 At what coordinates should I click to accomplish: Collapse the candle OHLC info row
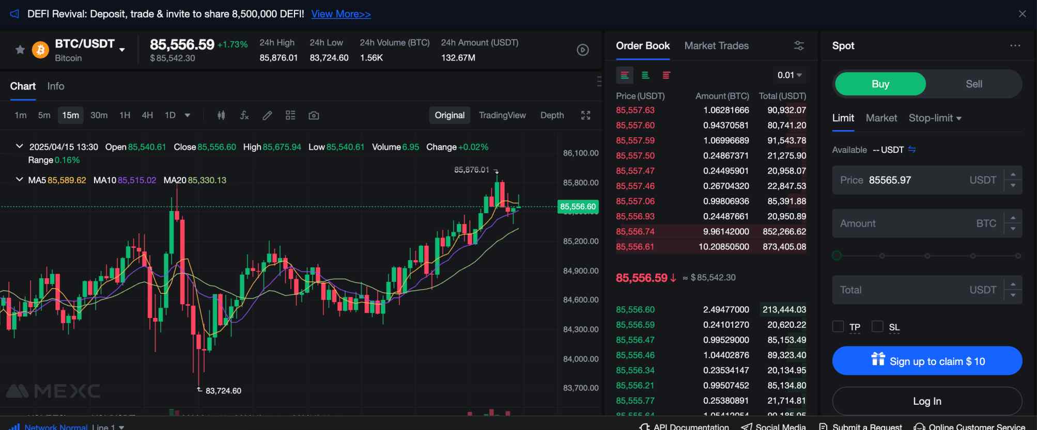tap(20, 146)
